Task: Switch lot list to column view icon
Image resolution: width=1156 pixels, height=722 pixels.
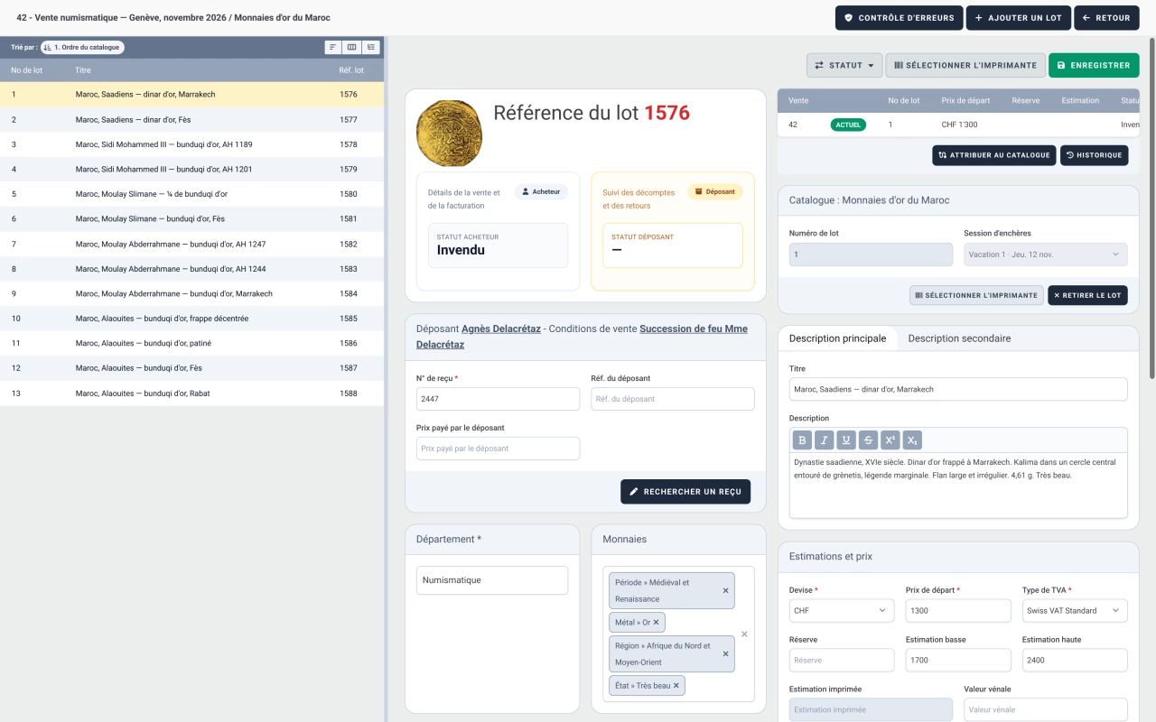Action: (x=352, y=47)
